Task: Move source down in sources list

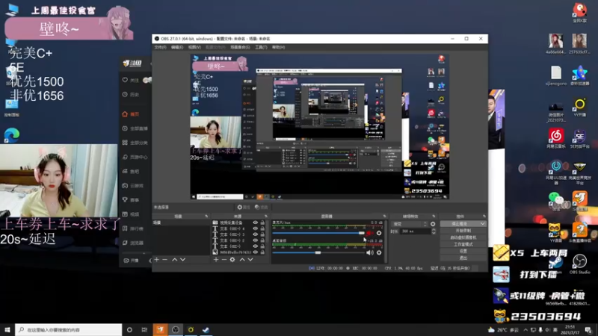Action: [x=250, y=259]
